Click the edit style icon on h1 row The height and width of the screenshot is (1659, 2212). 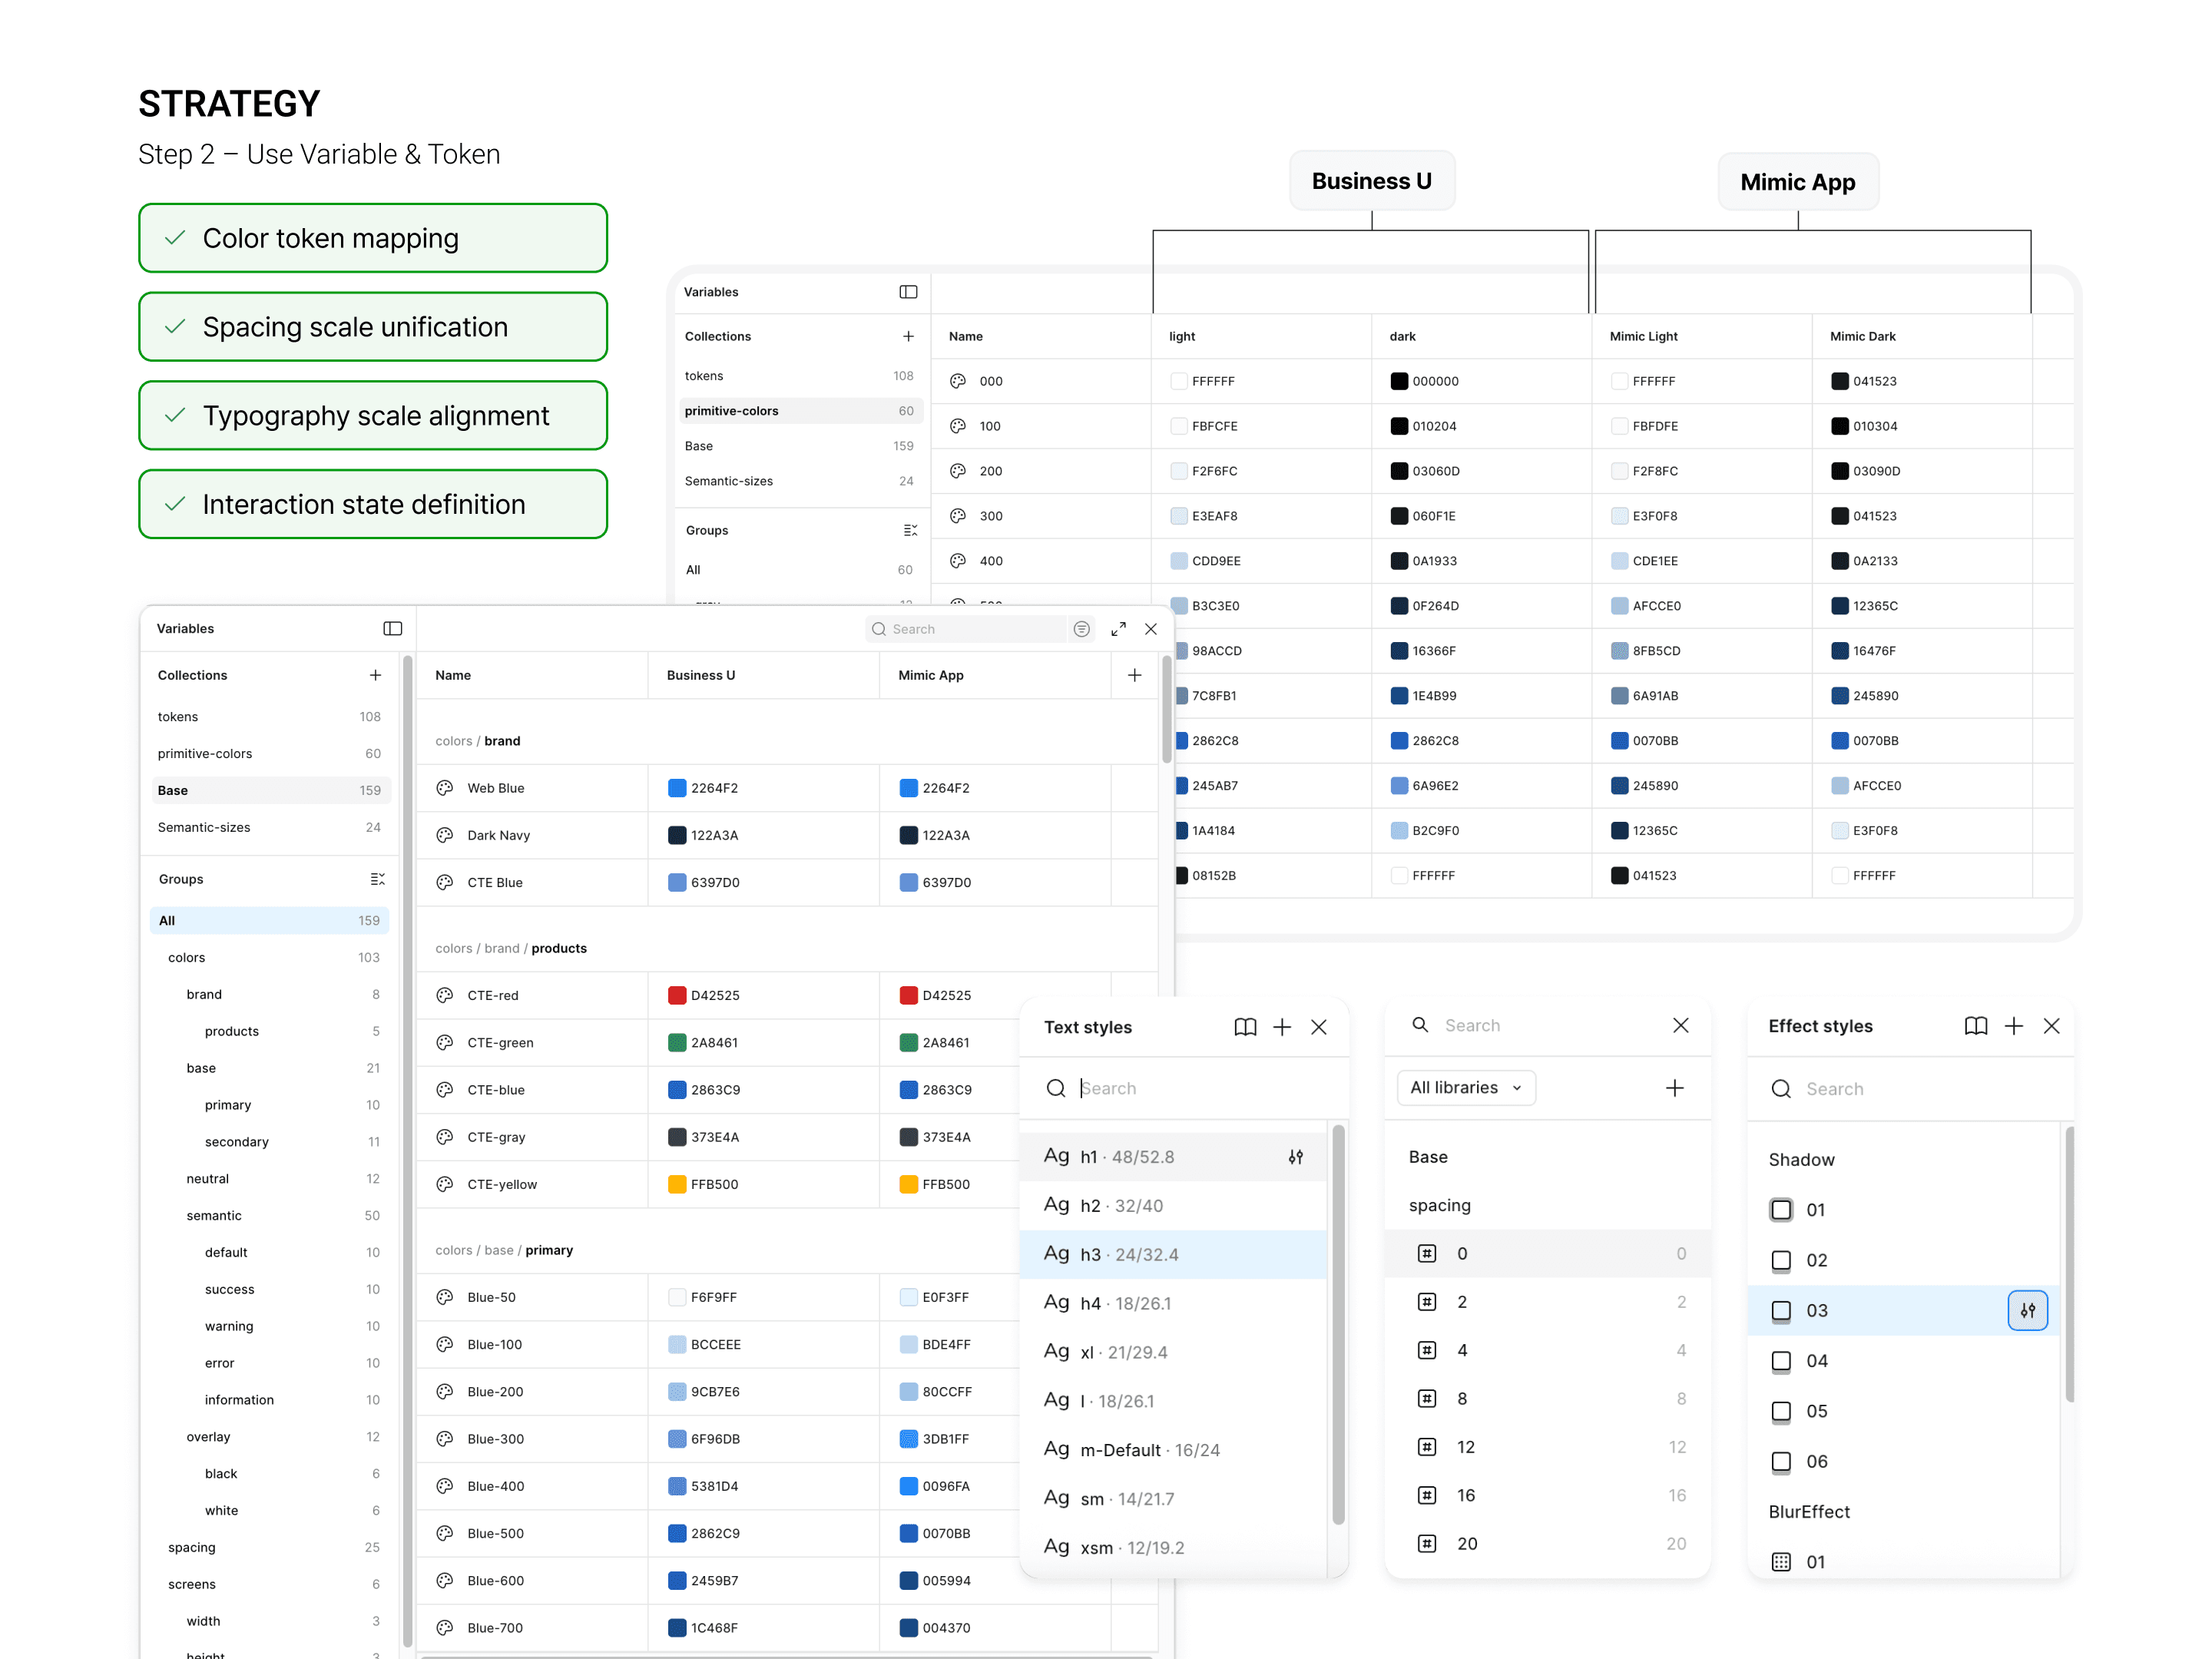point(1296,1156)
